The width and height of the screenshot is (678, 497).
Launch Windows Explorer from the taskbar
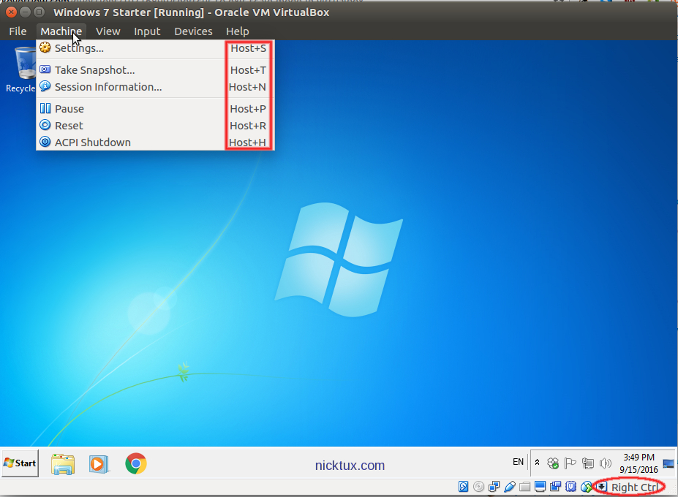(x=63, y=463)
